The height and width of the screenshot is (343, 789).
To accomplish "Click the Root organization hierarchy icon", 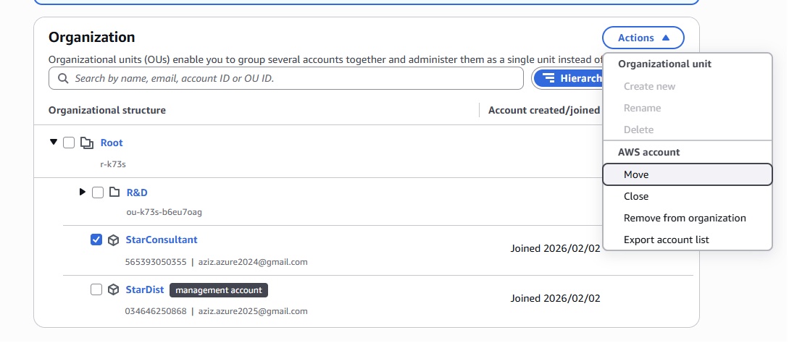I will (87, 143).
